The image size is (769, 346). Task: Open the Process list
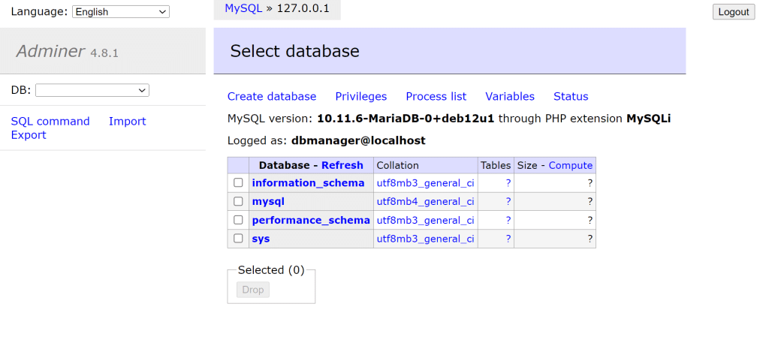pos(436,97)
